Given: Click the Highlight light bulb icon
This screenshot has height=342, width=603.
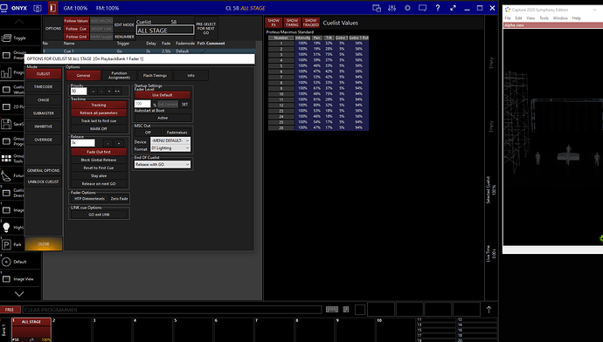Looking at the screenshot, I should click(6, 227).
